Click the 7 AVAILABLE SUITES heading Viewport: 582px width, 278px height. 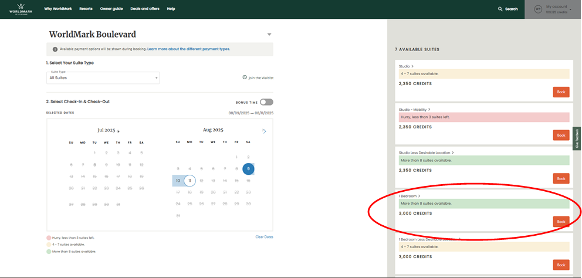(x=417, y=49)
